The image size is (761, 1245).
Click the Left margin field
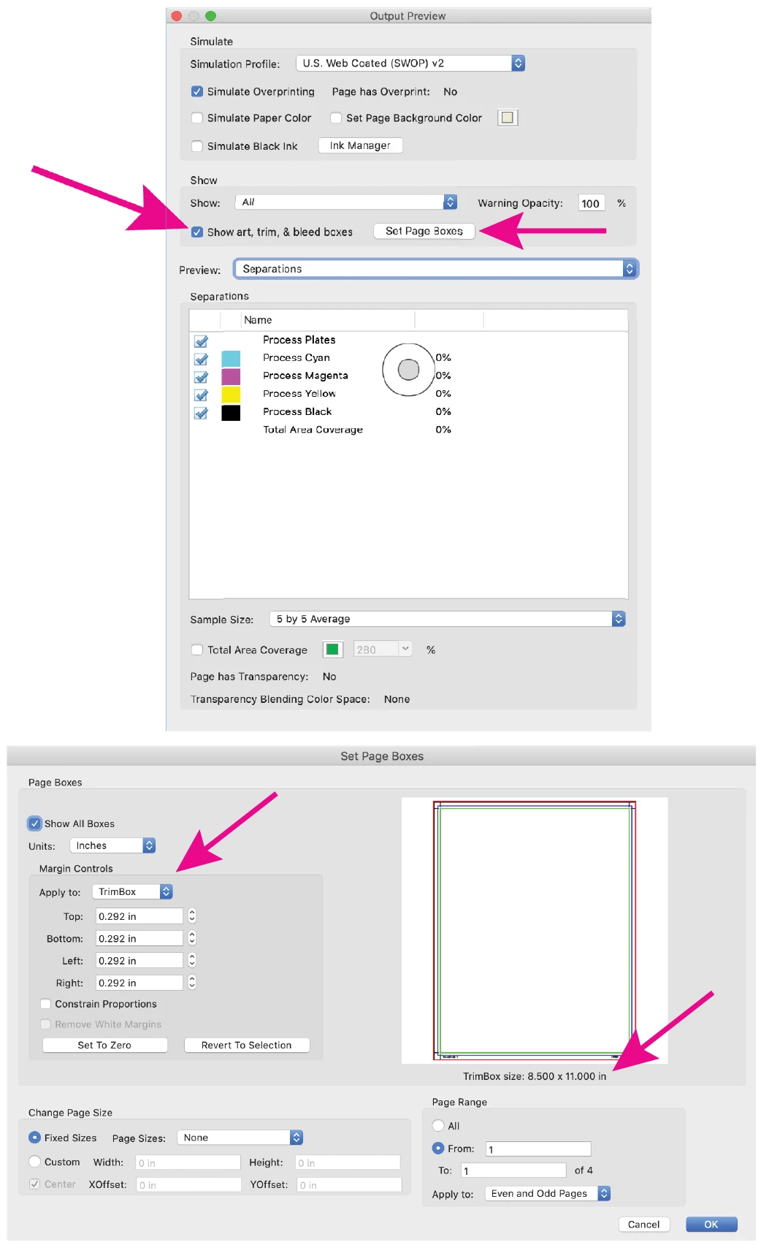tap(139, 961)
